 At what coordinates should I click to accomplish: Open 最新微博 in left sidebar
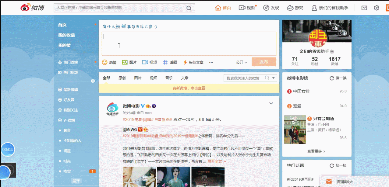[x=68, y=90]
